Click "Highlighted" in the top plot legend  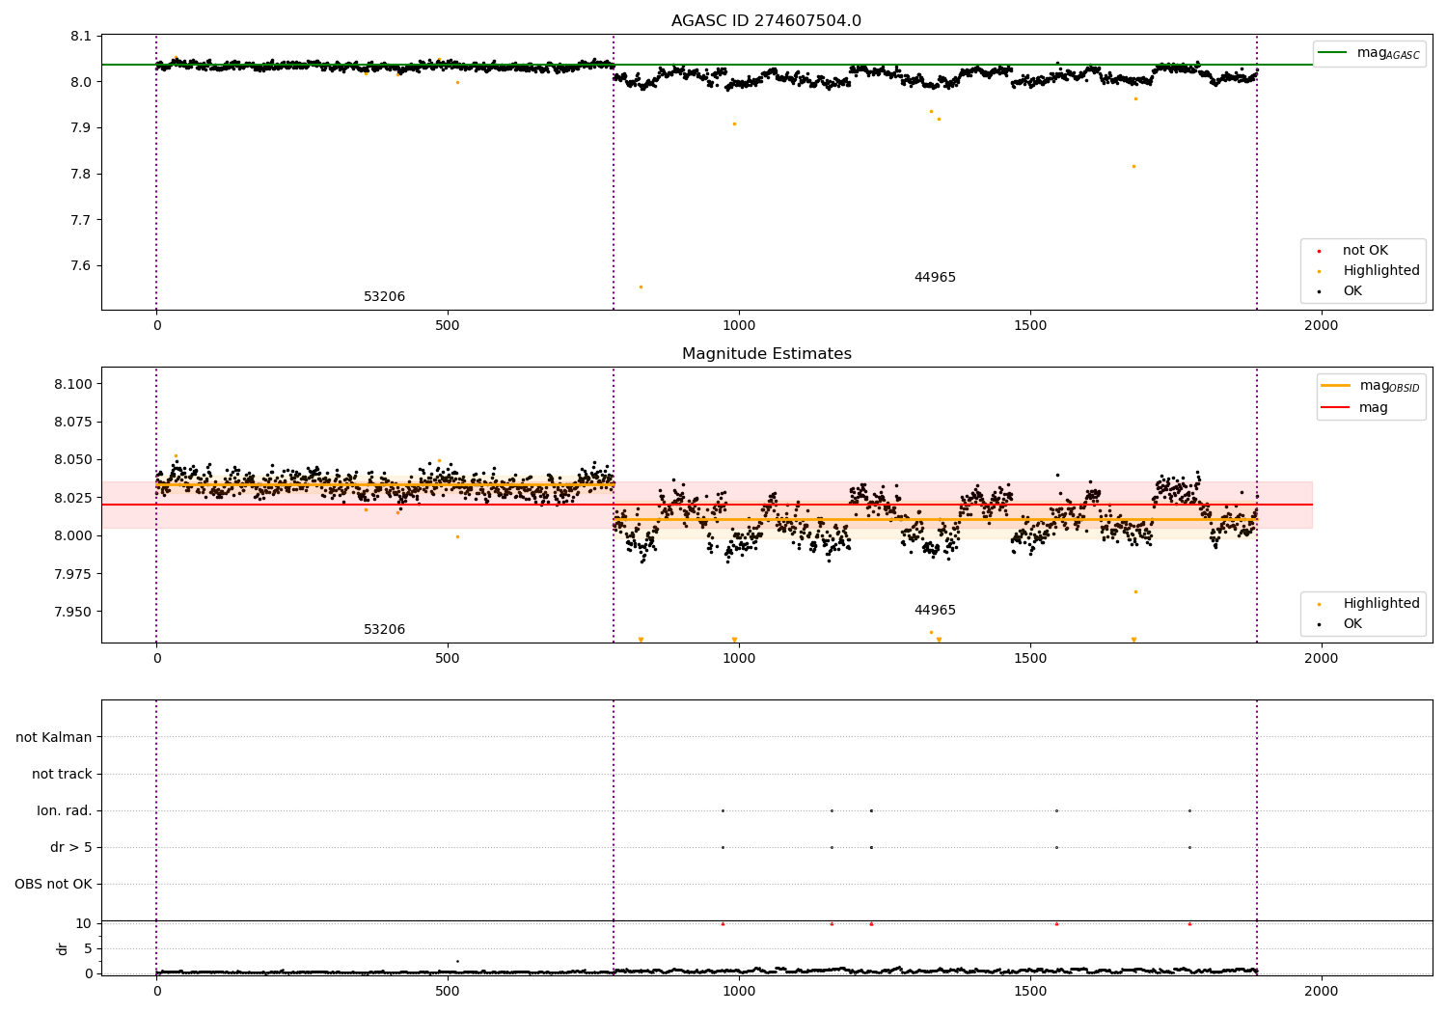click(x=1381, y=271)
